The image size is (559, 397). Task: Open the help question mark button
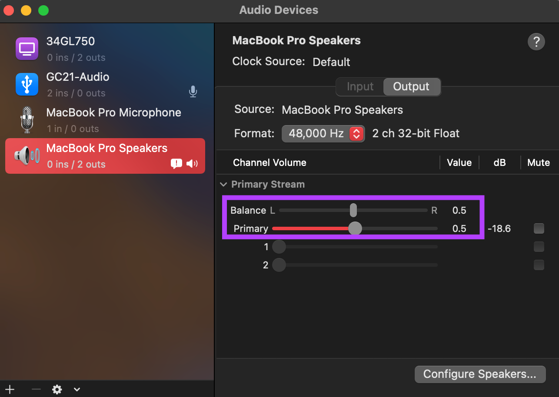pyautogui.click(x=536, y=42)
